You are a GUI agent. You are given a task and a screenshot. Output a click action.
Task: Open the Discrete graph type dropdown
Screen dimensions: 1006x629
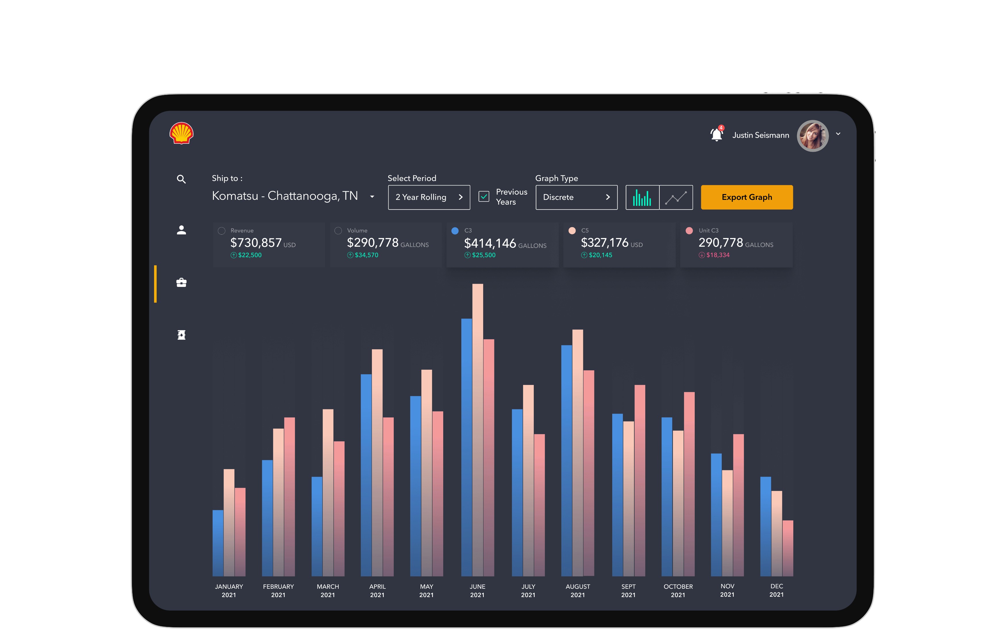click(576, 197)
